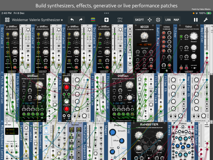The width and height of the screenshot is (213, 160).
Task: Click Sangster top-left TIME knob
Action: (139, 135)
